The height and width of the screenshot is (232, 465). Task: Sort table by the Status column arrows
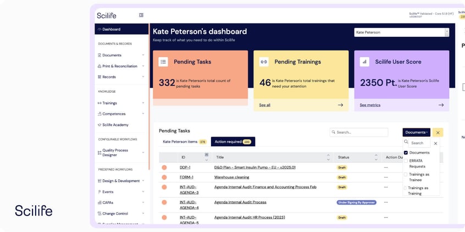tap(376, 157)
